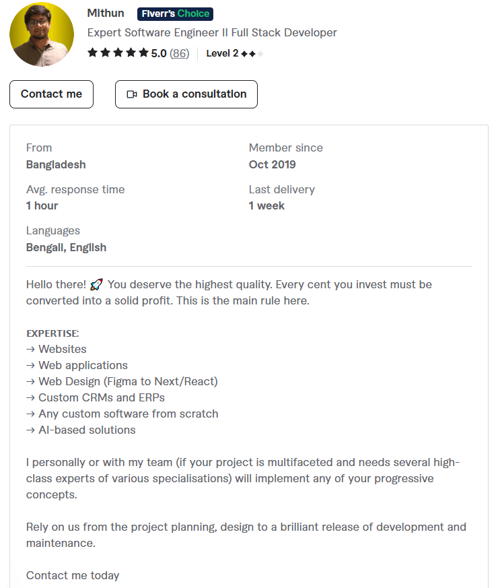
Task: Click the Book a consultation button
Action: [x=186, y=94]
